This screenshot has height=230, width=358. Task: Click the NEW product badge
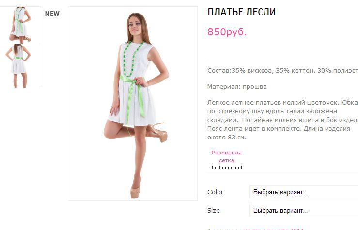tap(52, 14)
